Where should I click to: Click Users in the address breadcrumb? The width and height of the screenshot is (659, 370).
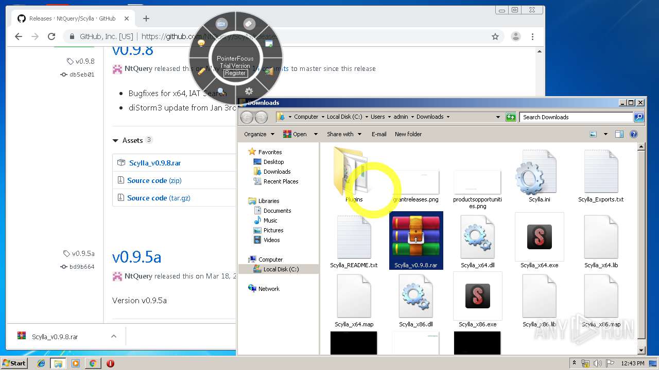[377, 117]
